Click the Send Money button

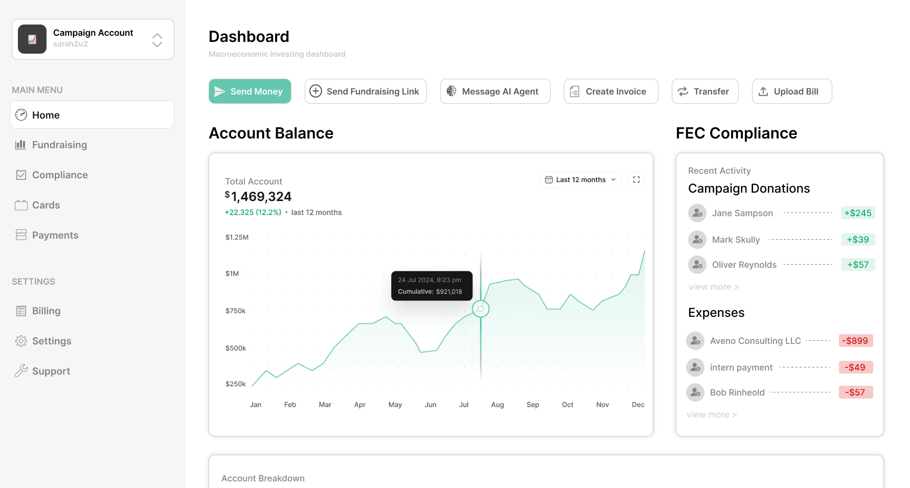point(249,91)
